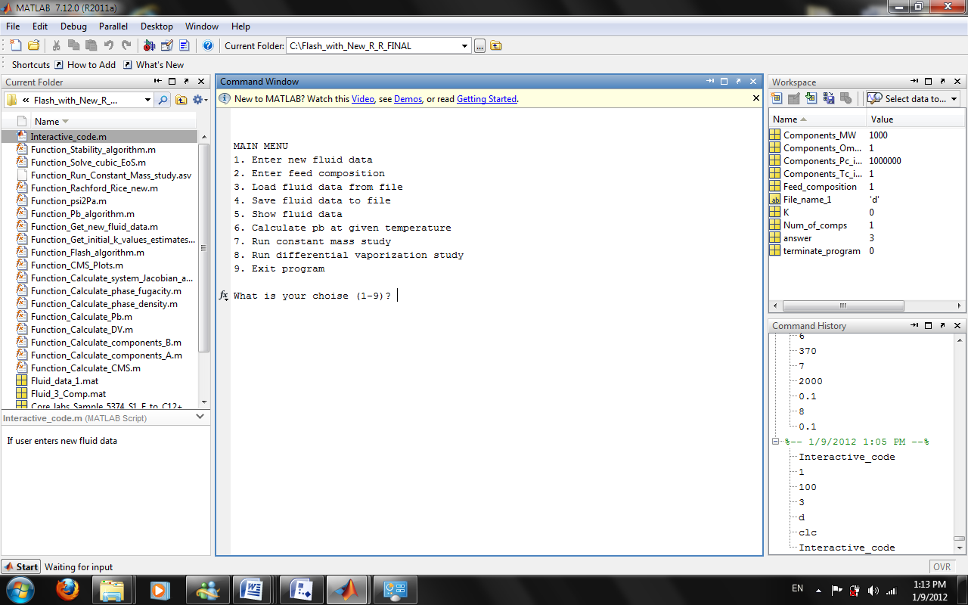
Task: Click the up-folder icon in Current Folder panel
Action: coord(181,100)
